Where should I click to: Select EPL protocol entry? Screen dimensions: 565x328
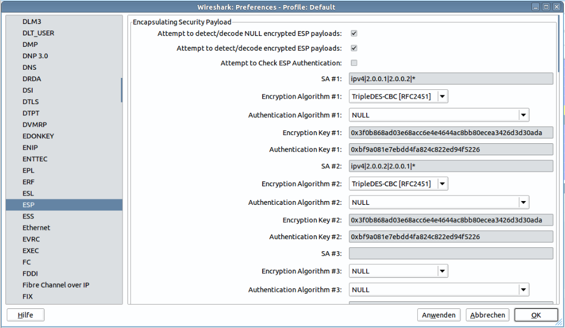pos(64,171)
